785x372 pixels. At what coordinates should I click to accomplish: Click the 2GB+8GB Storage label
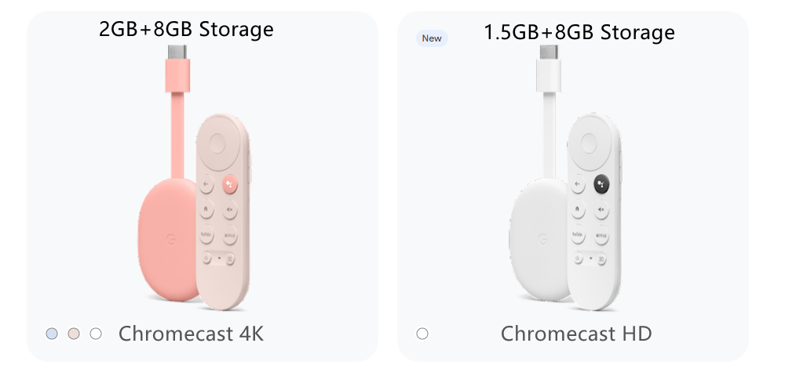tap(186, 29)
